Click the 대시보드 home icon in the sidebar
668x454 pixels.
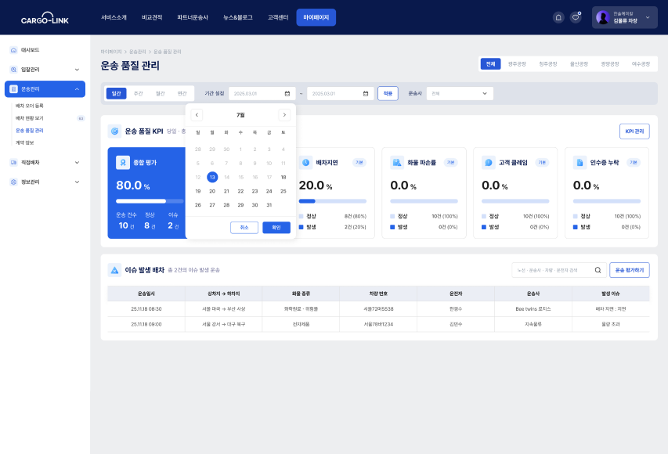13,50
